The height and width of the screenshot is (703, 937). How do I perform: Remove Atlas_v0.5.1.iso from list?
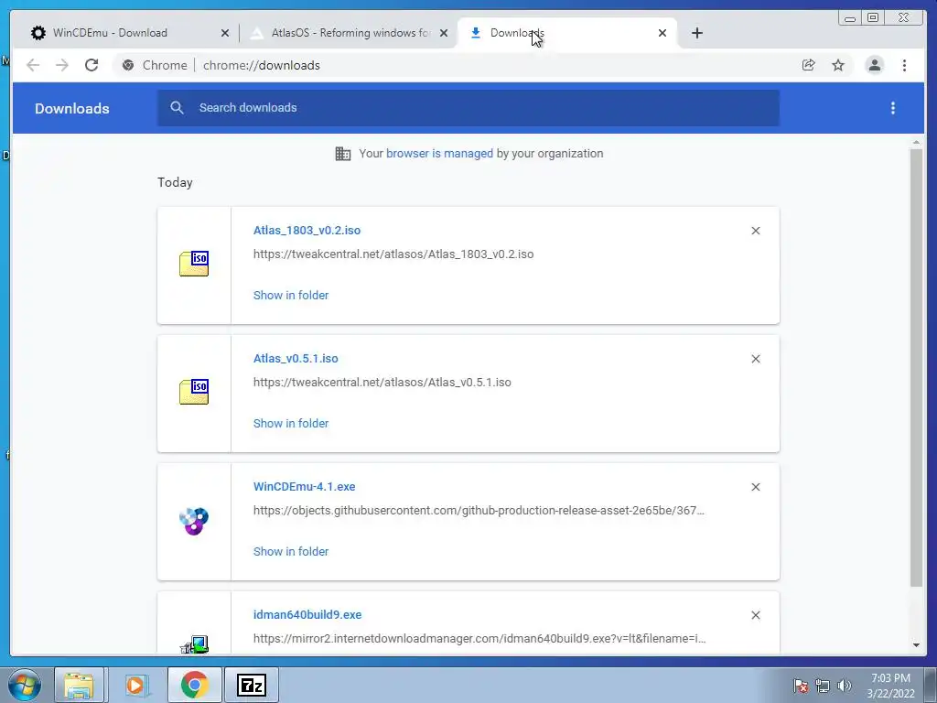[755, 359]
